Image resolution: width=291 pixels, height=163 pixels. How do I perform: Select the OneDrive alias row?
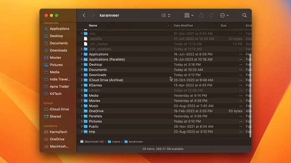[x=164, y=111]
